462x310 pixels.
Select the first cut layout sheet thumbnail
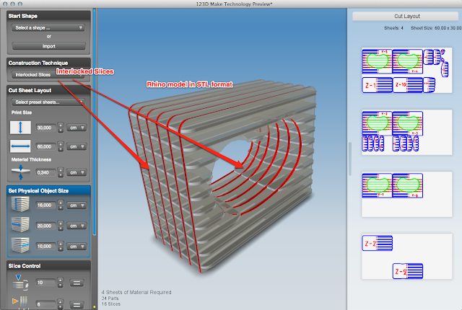[x=406, y=71]
